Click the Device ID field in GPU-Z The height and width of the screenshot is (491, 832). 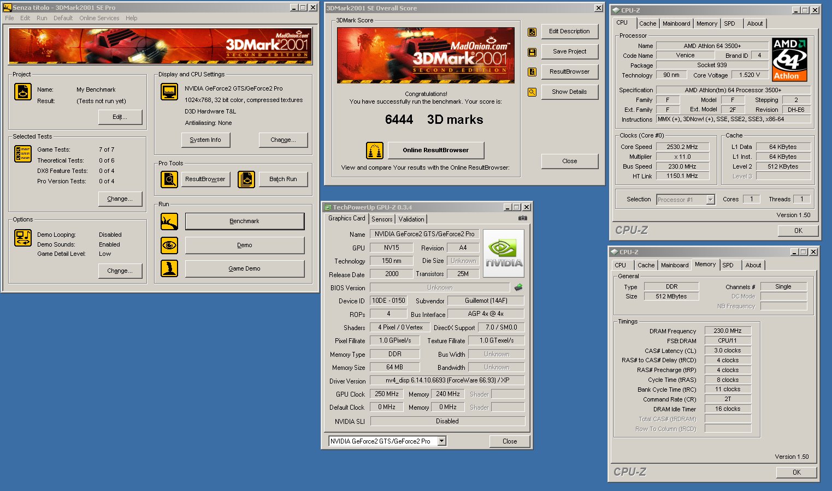(x=388, y=301)
